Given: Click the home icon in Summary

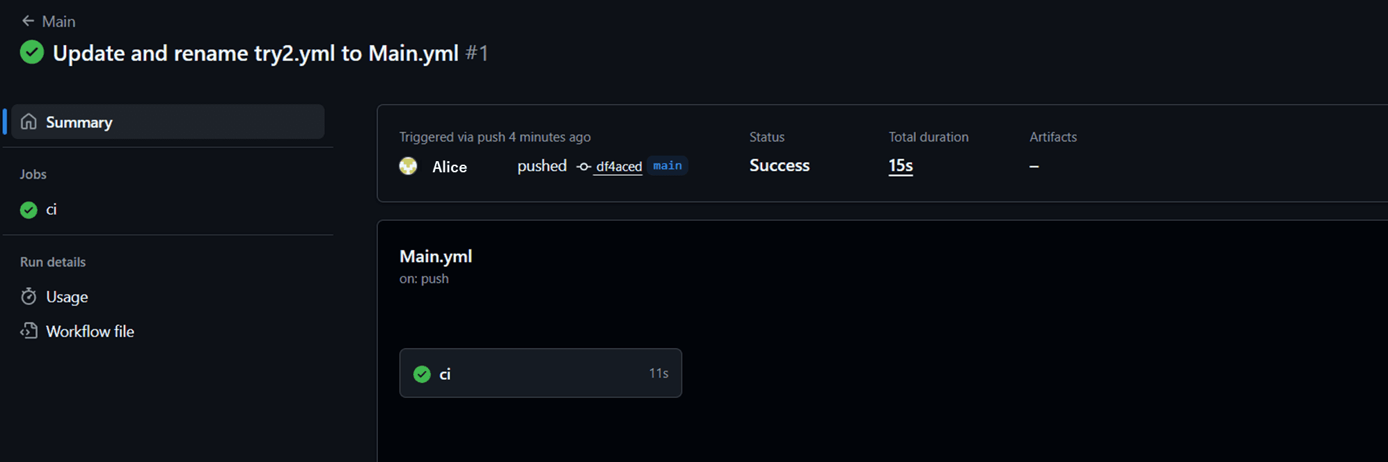Looking at the screenshot, I should tap(29, 122).
